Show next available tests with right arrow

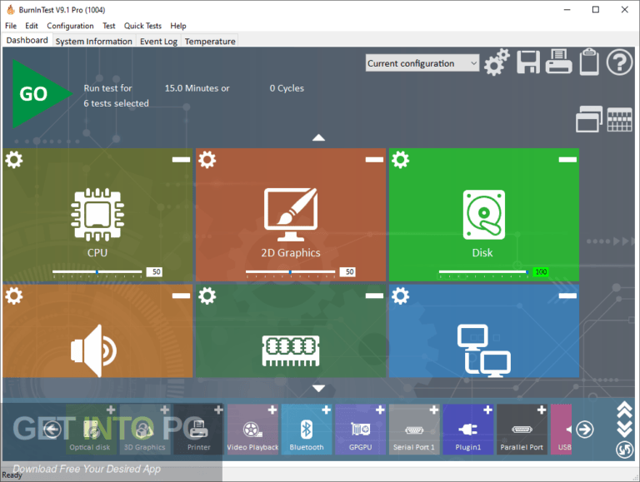pyautogui.click(x=585, y=429)
